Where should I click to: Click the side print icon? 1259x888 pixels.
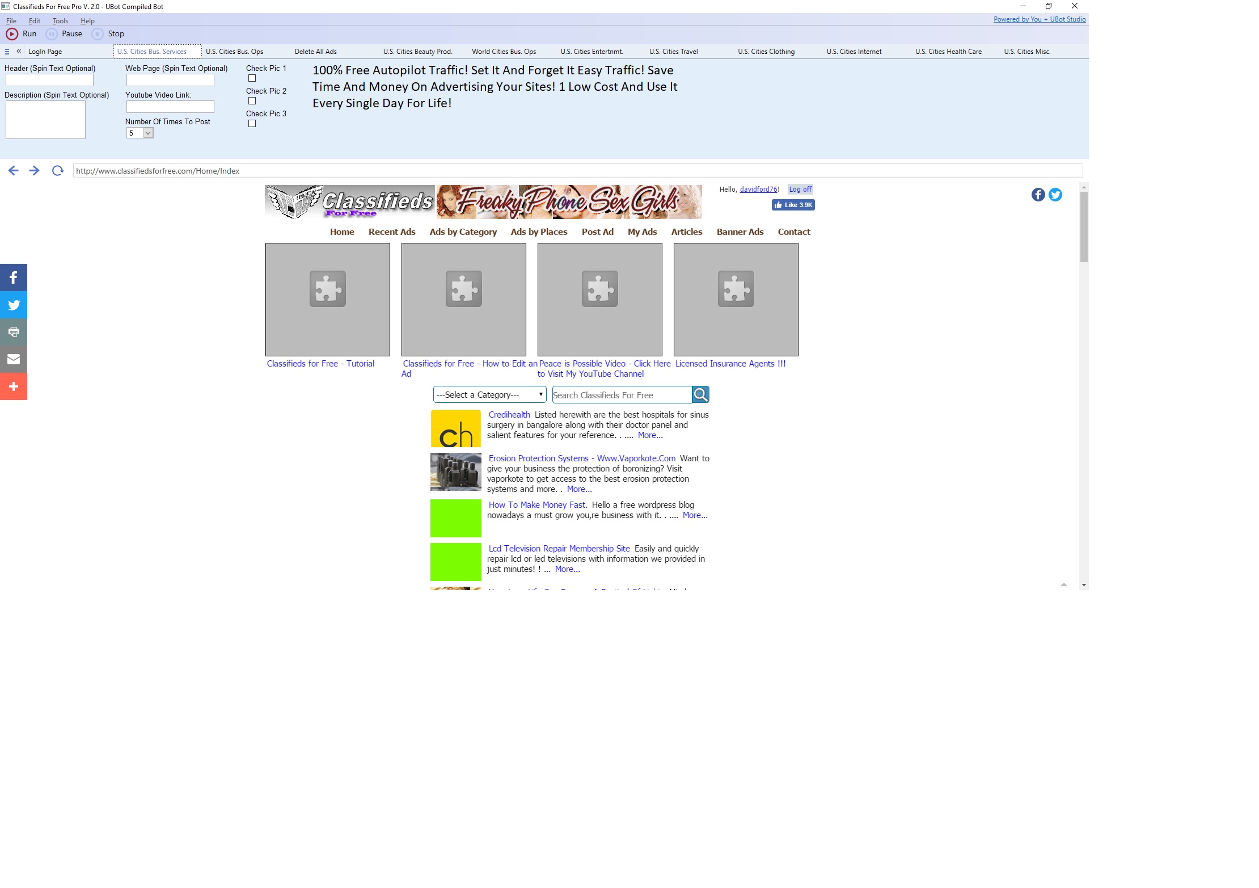point(14,332)
